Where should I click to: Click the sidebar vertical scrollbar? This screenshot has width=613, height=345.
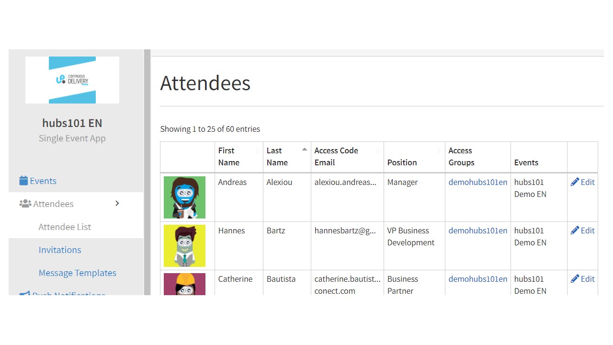pos(147,172)
